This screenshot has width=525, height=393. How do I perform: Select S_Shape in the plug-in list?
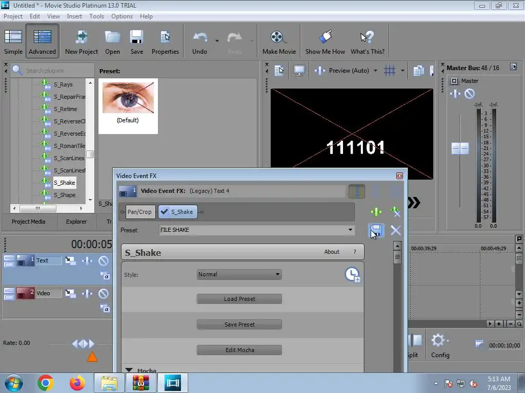65,195
